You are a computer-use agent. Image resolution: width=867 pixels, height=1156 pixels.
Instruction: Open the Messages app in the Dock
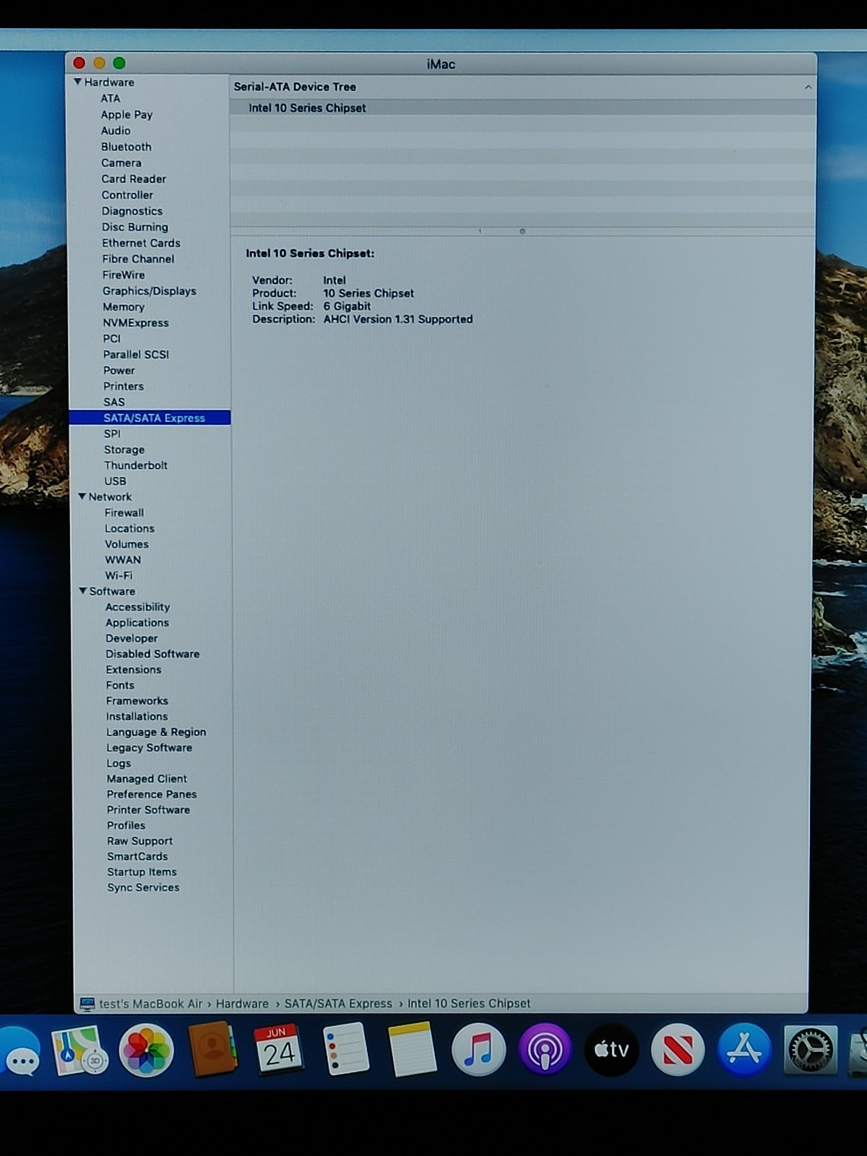click(x=20, y=1052)
